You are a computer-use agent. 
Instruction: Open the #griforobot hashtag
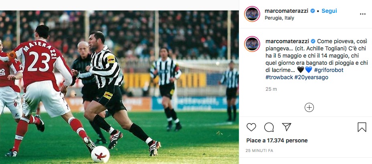click(329, 70)
